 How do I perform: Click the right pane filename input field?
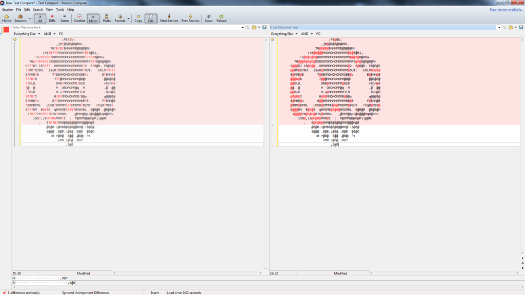tap(382, 27)
